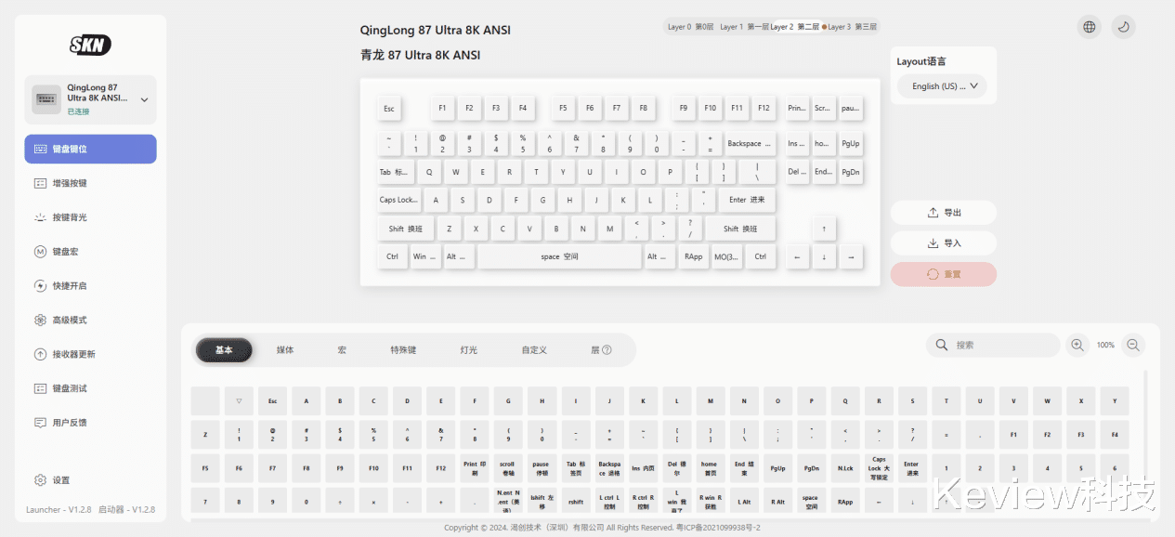This screenshot has height=537, width=1175.
Task: Click the 重置 reset button
Action: tap(944, 274)
